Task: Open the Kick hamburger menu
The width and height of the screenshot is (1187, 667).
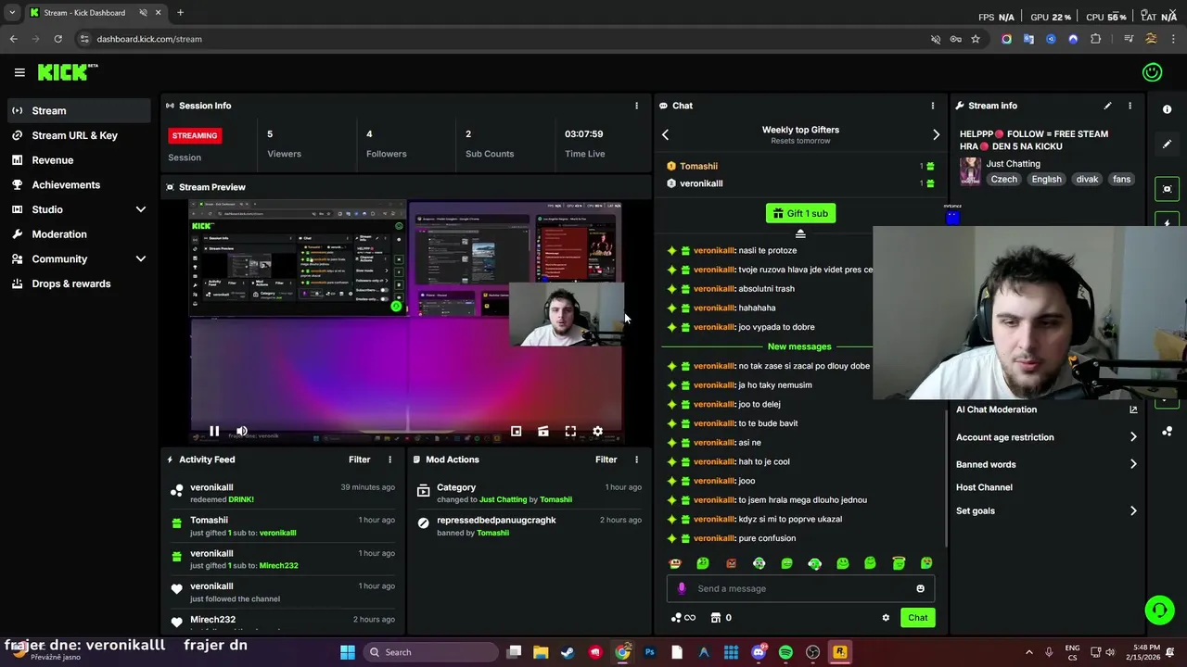Action: coord(19,72)
